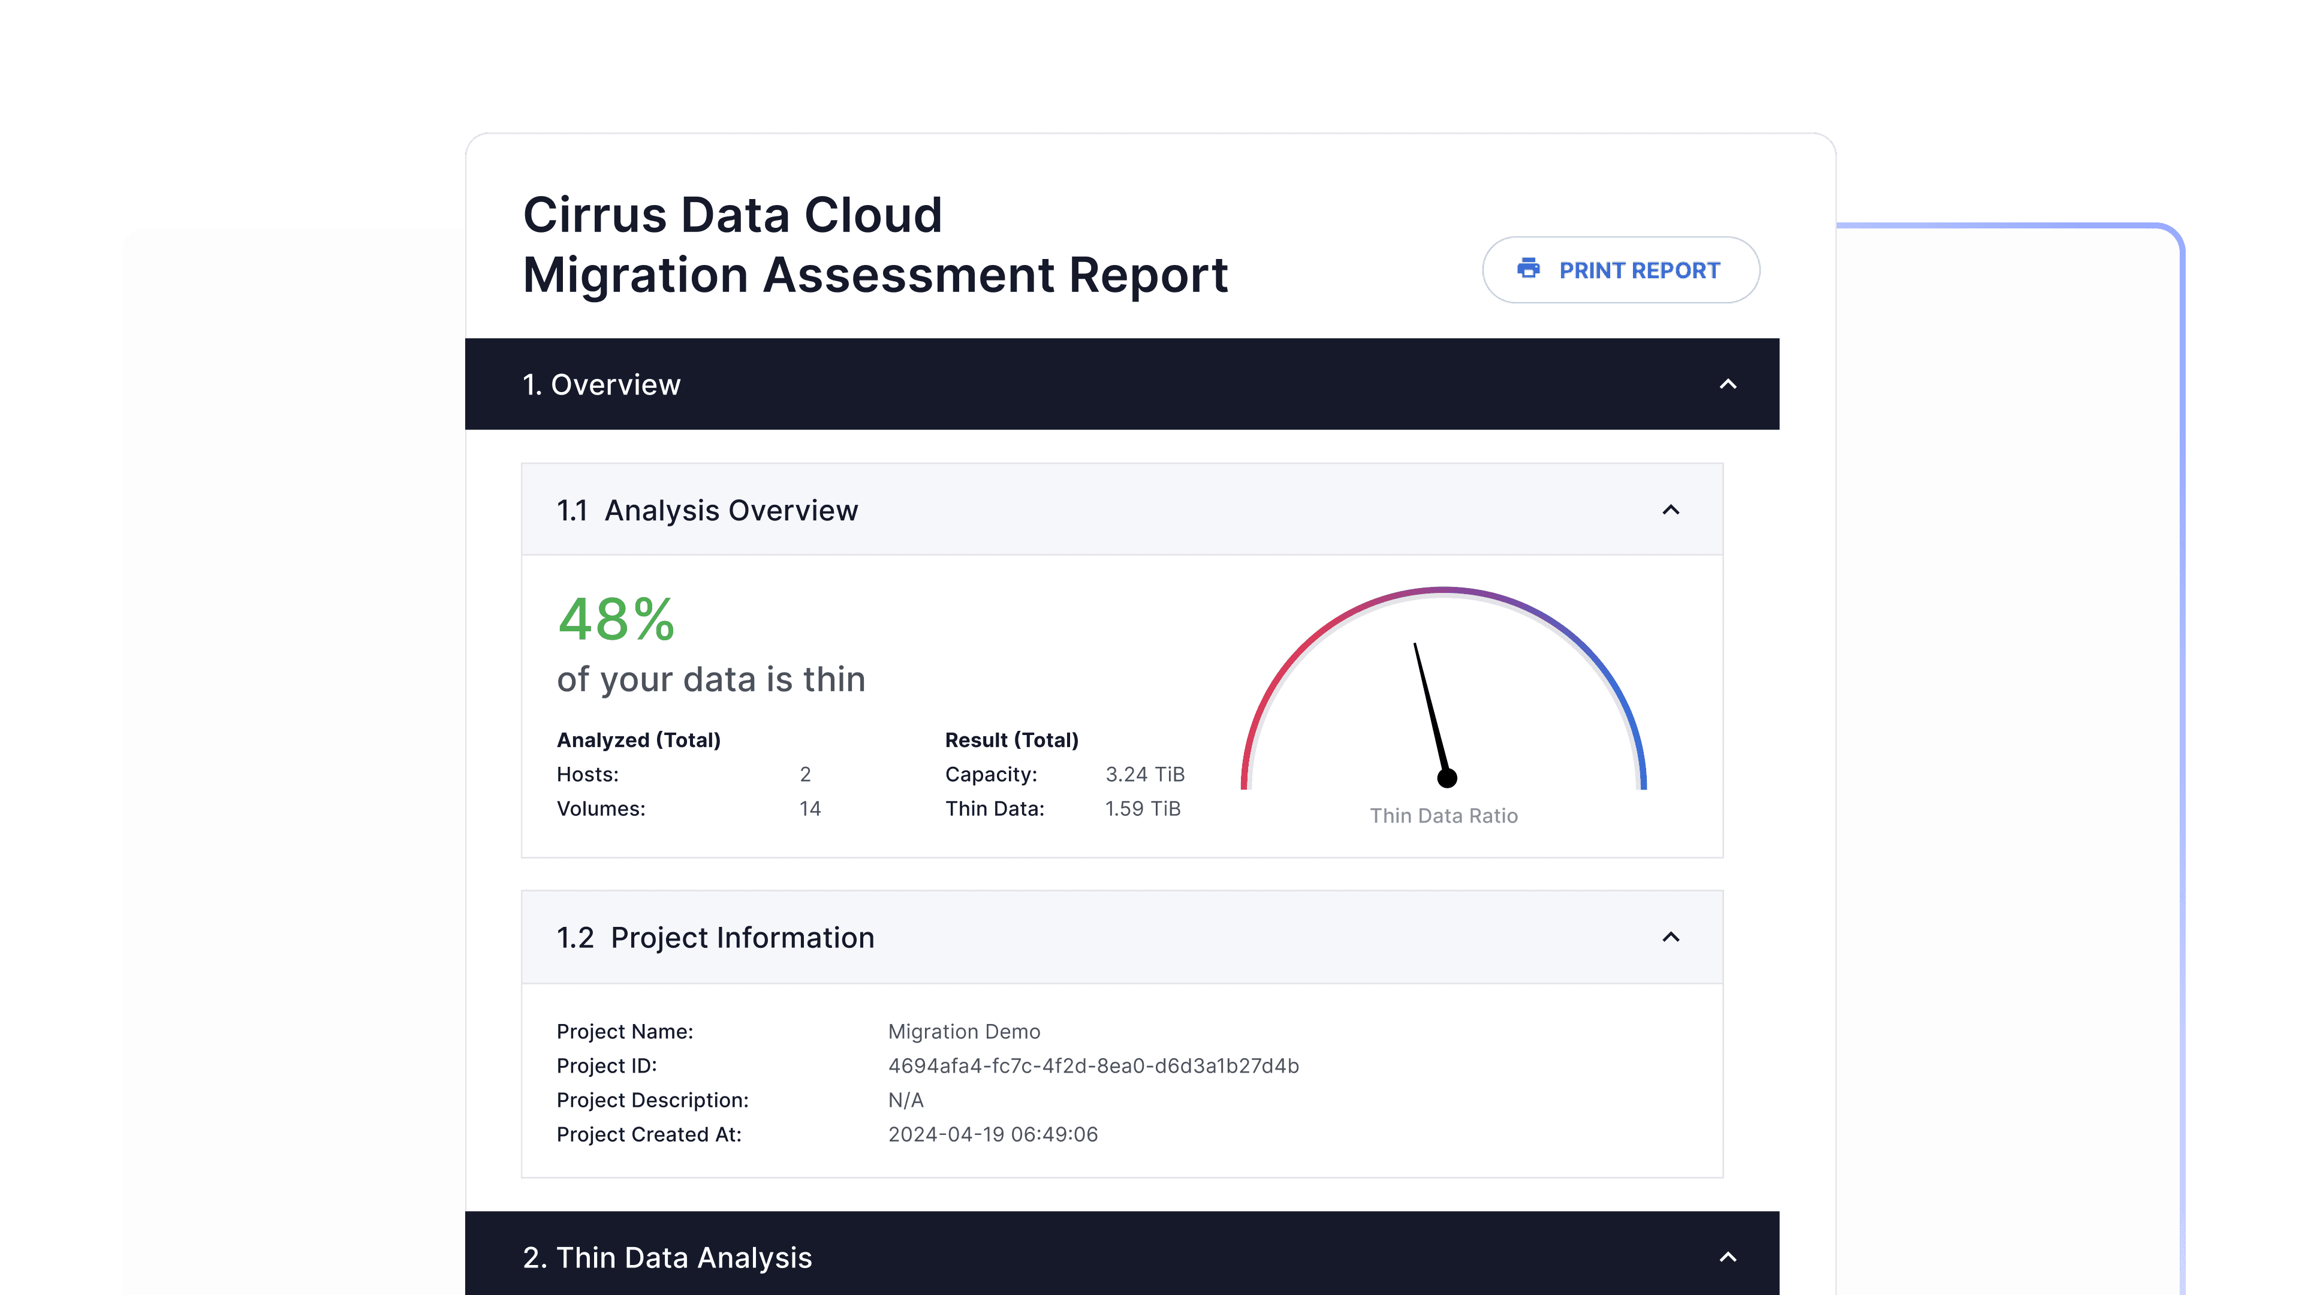Click the Result (Total) heading
This screenshot has height=1295, width=2302.
[x=1011, y=740]
